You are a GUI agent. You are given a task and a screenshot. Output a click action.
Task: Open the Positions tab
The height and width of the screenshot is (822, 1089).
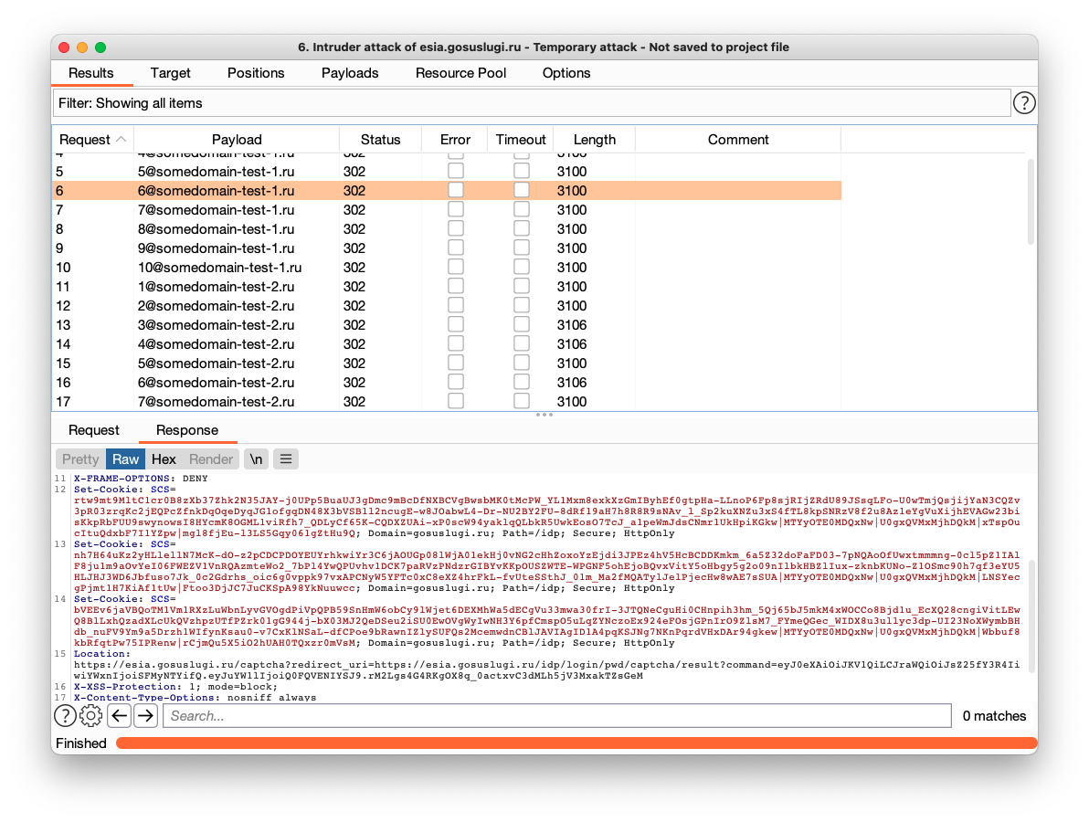(256, 73)
